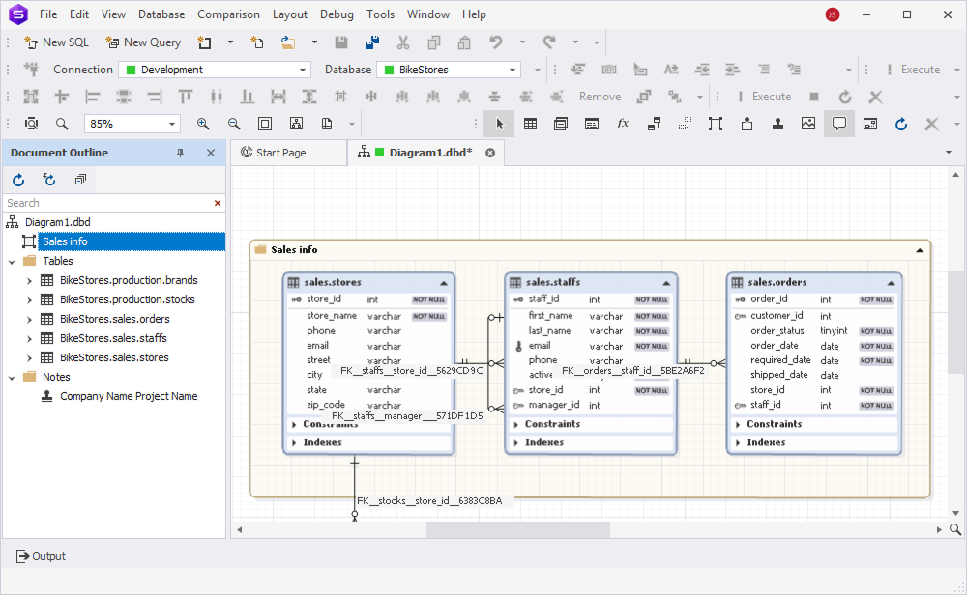
Task: Click the Refresh icon in Document Outline
Action: tap(18, 180)
